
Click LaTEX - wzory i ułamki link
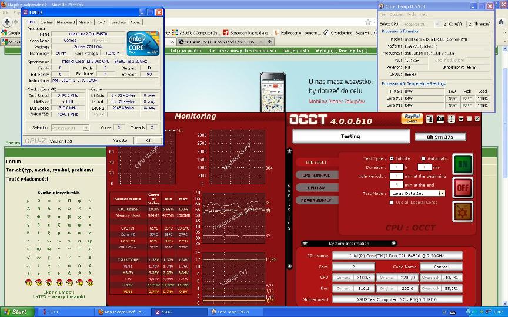59,296
